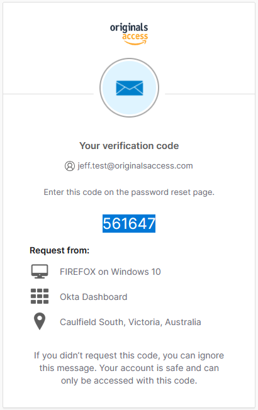Click the Originals Access logo
Viewport: 258px width, 410px height.
[x=129, y=34]
